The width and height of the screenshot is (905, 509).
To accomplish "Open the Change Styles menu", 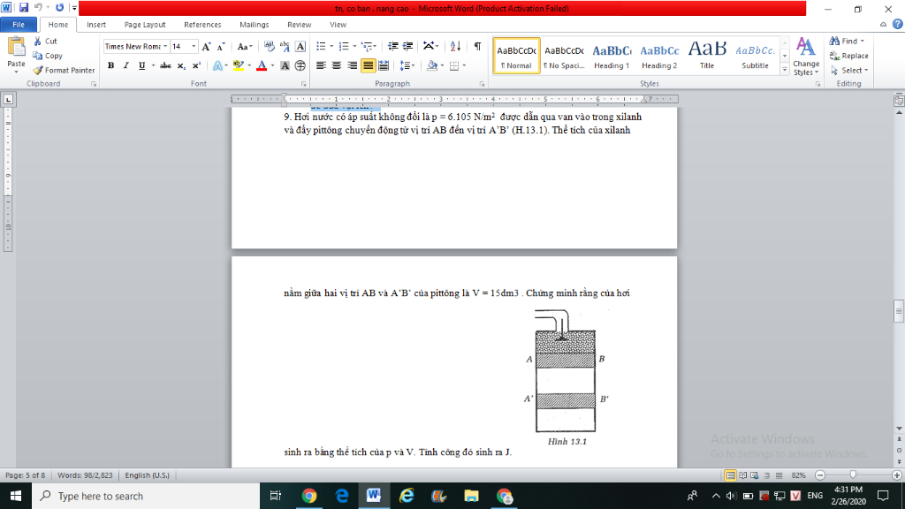I will (806, 56).
